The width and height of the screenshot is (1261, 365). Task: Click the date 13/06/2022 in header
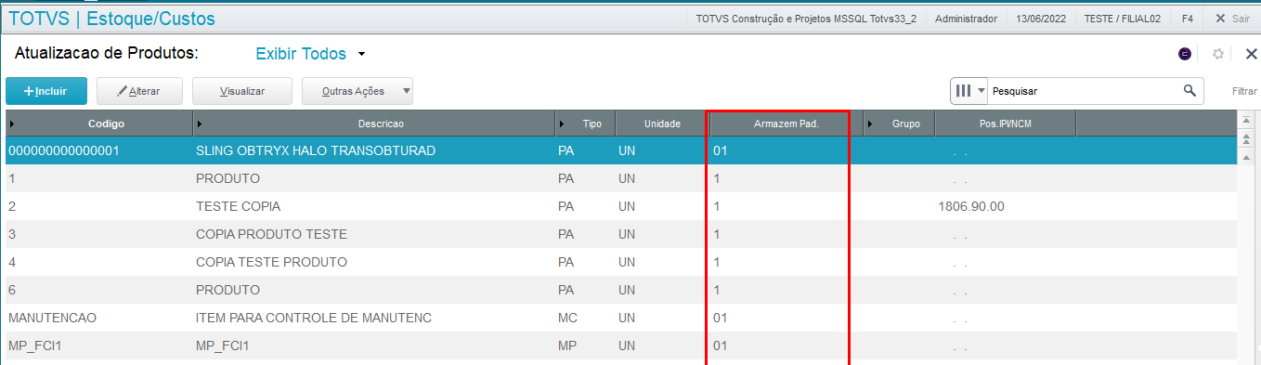(x=1041, y=19)
